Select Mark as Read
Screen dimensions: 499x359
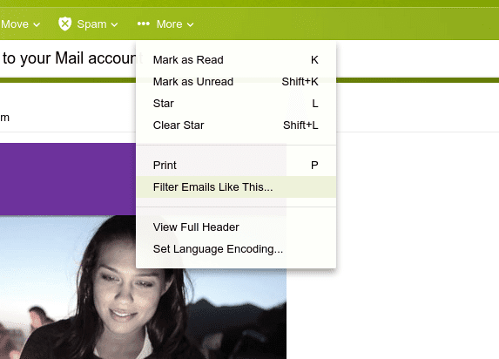236,60
